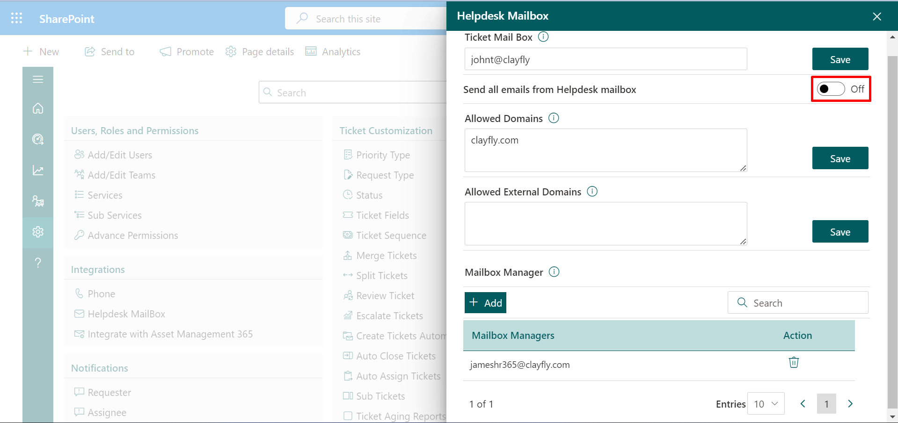Screen dimensions: 898x423
Task: Open Phone integration
Action: click(95, 294)
